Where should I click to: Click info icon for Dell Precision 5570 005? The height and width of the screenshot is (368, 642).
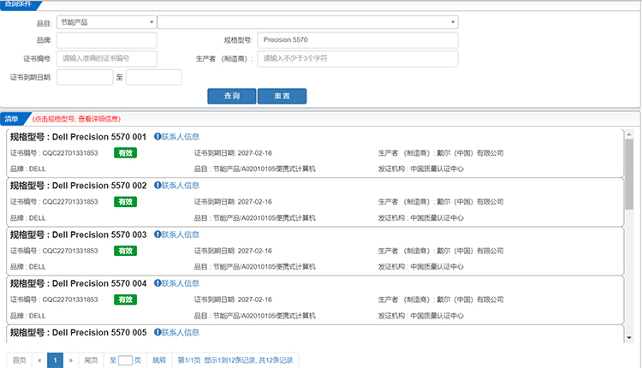158,332
